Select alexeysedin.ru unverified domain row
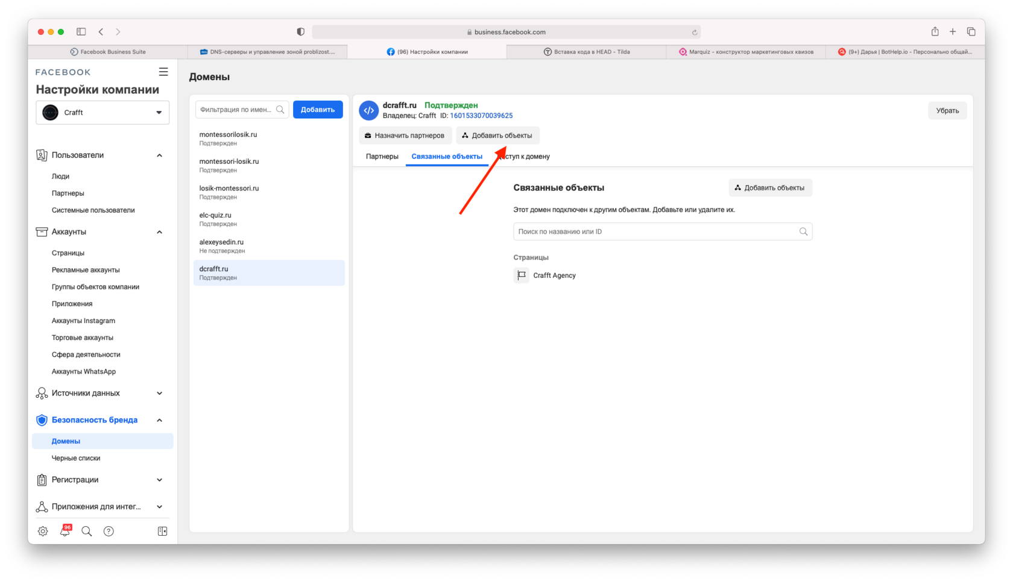This screenshot has height=581, width=1013. pos(269,246)
